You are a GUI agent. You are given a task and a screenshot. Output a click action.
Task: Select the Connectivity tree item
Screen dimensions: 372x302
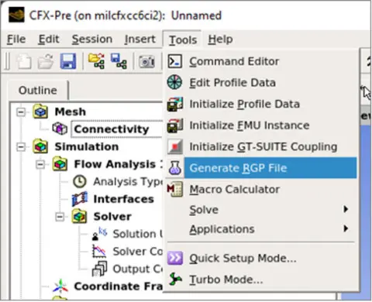[112, 129]
